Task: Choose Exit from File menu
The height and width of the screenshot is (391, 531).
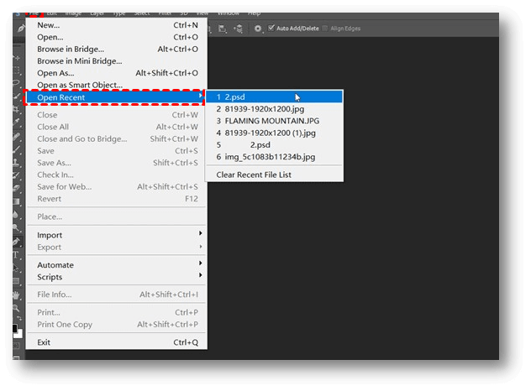Action: [117, 342]
